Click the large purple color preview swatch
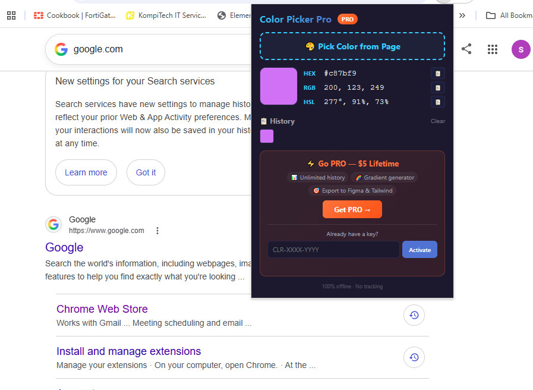Image resolution: width=533 pixels, height=390 pixels. (279, 86)
